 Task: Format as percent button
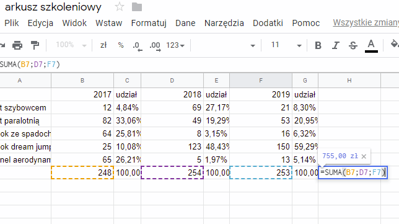tap(121, 45)
